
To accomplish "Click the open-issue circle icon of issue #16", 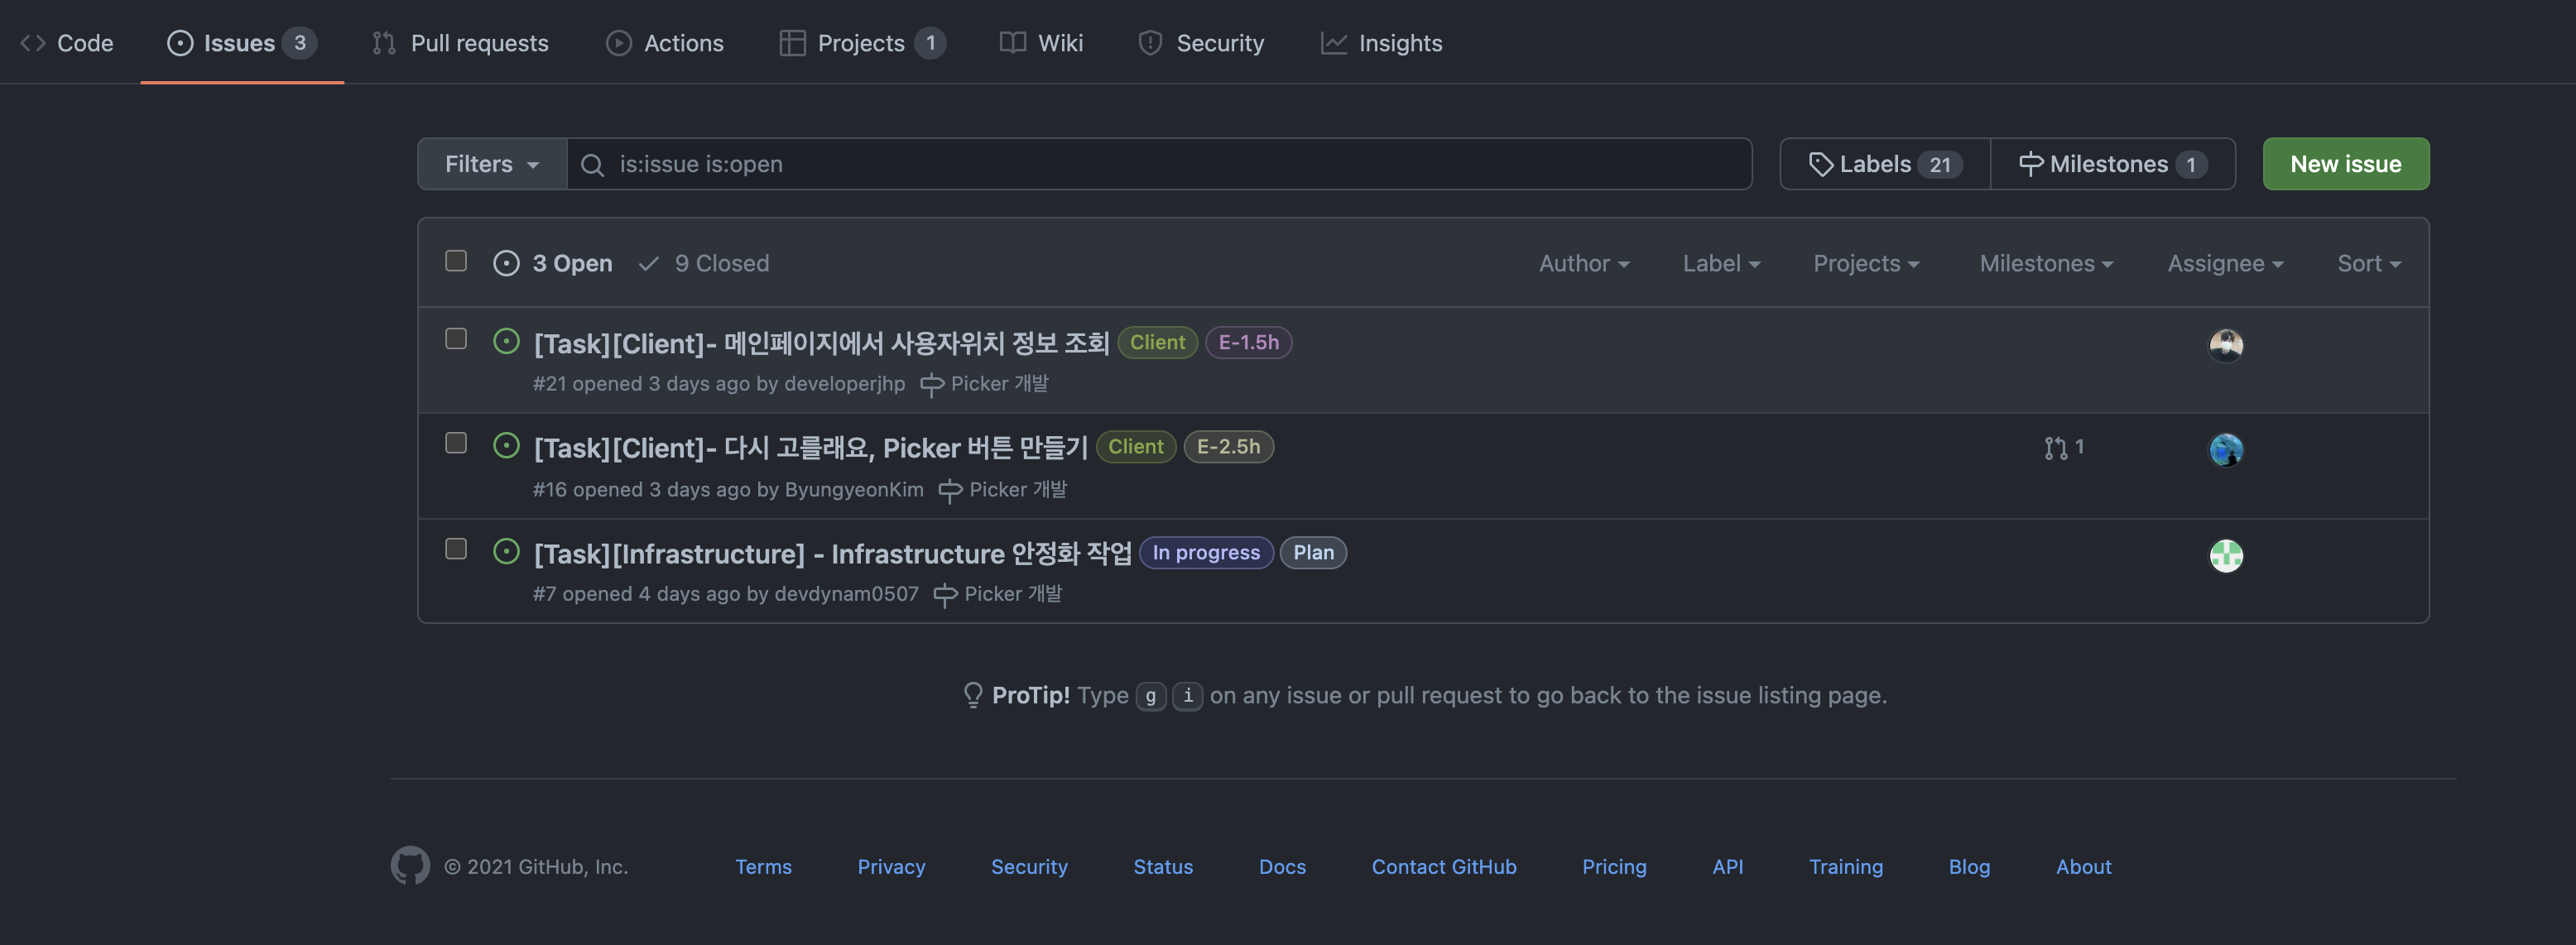I will 506,446.
